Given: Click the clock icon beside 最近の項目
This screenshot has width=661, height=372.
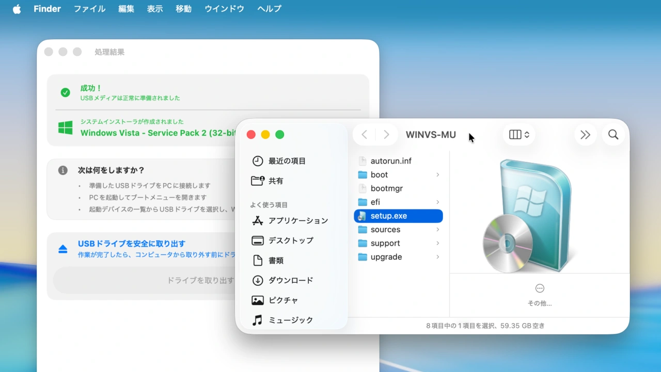Looking at the screenshot, I should click(x=257, y=161).
